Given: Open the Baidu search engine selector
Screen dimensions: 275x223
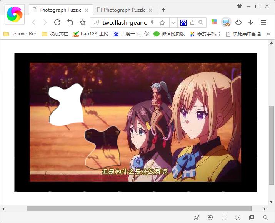Looking at the screenshot, I should point(183,23).
